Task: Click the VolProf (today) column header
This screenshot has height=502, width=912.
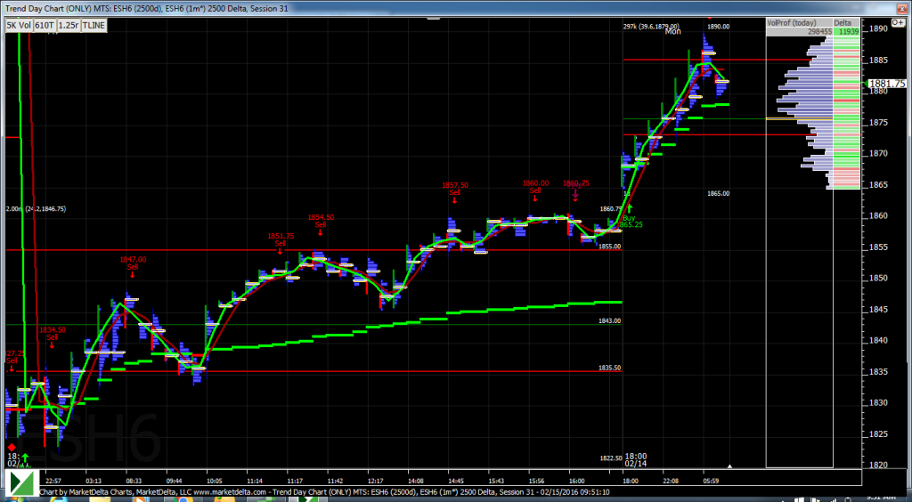Action: point(799,22)
